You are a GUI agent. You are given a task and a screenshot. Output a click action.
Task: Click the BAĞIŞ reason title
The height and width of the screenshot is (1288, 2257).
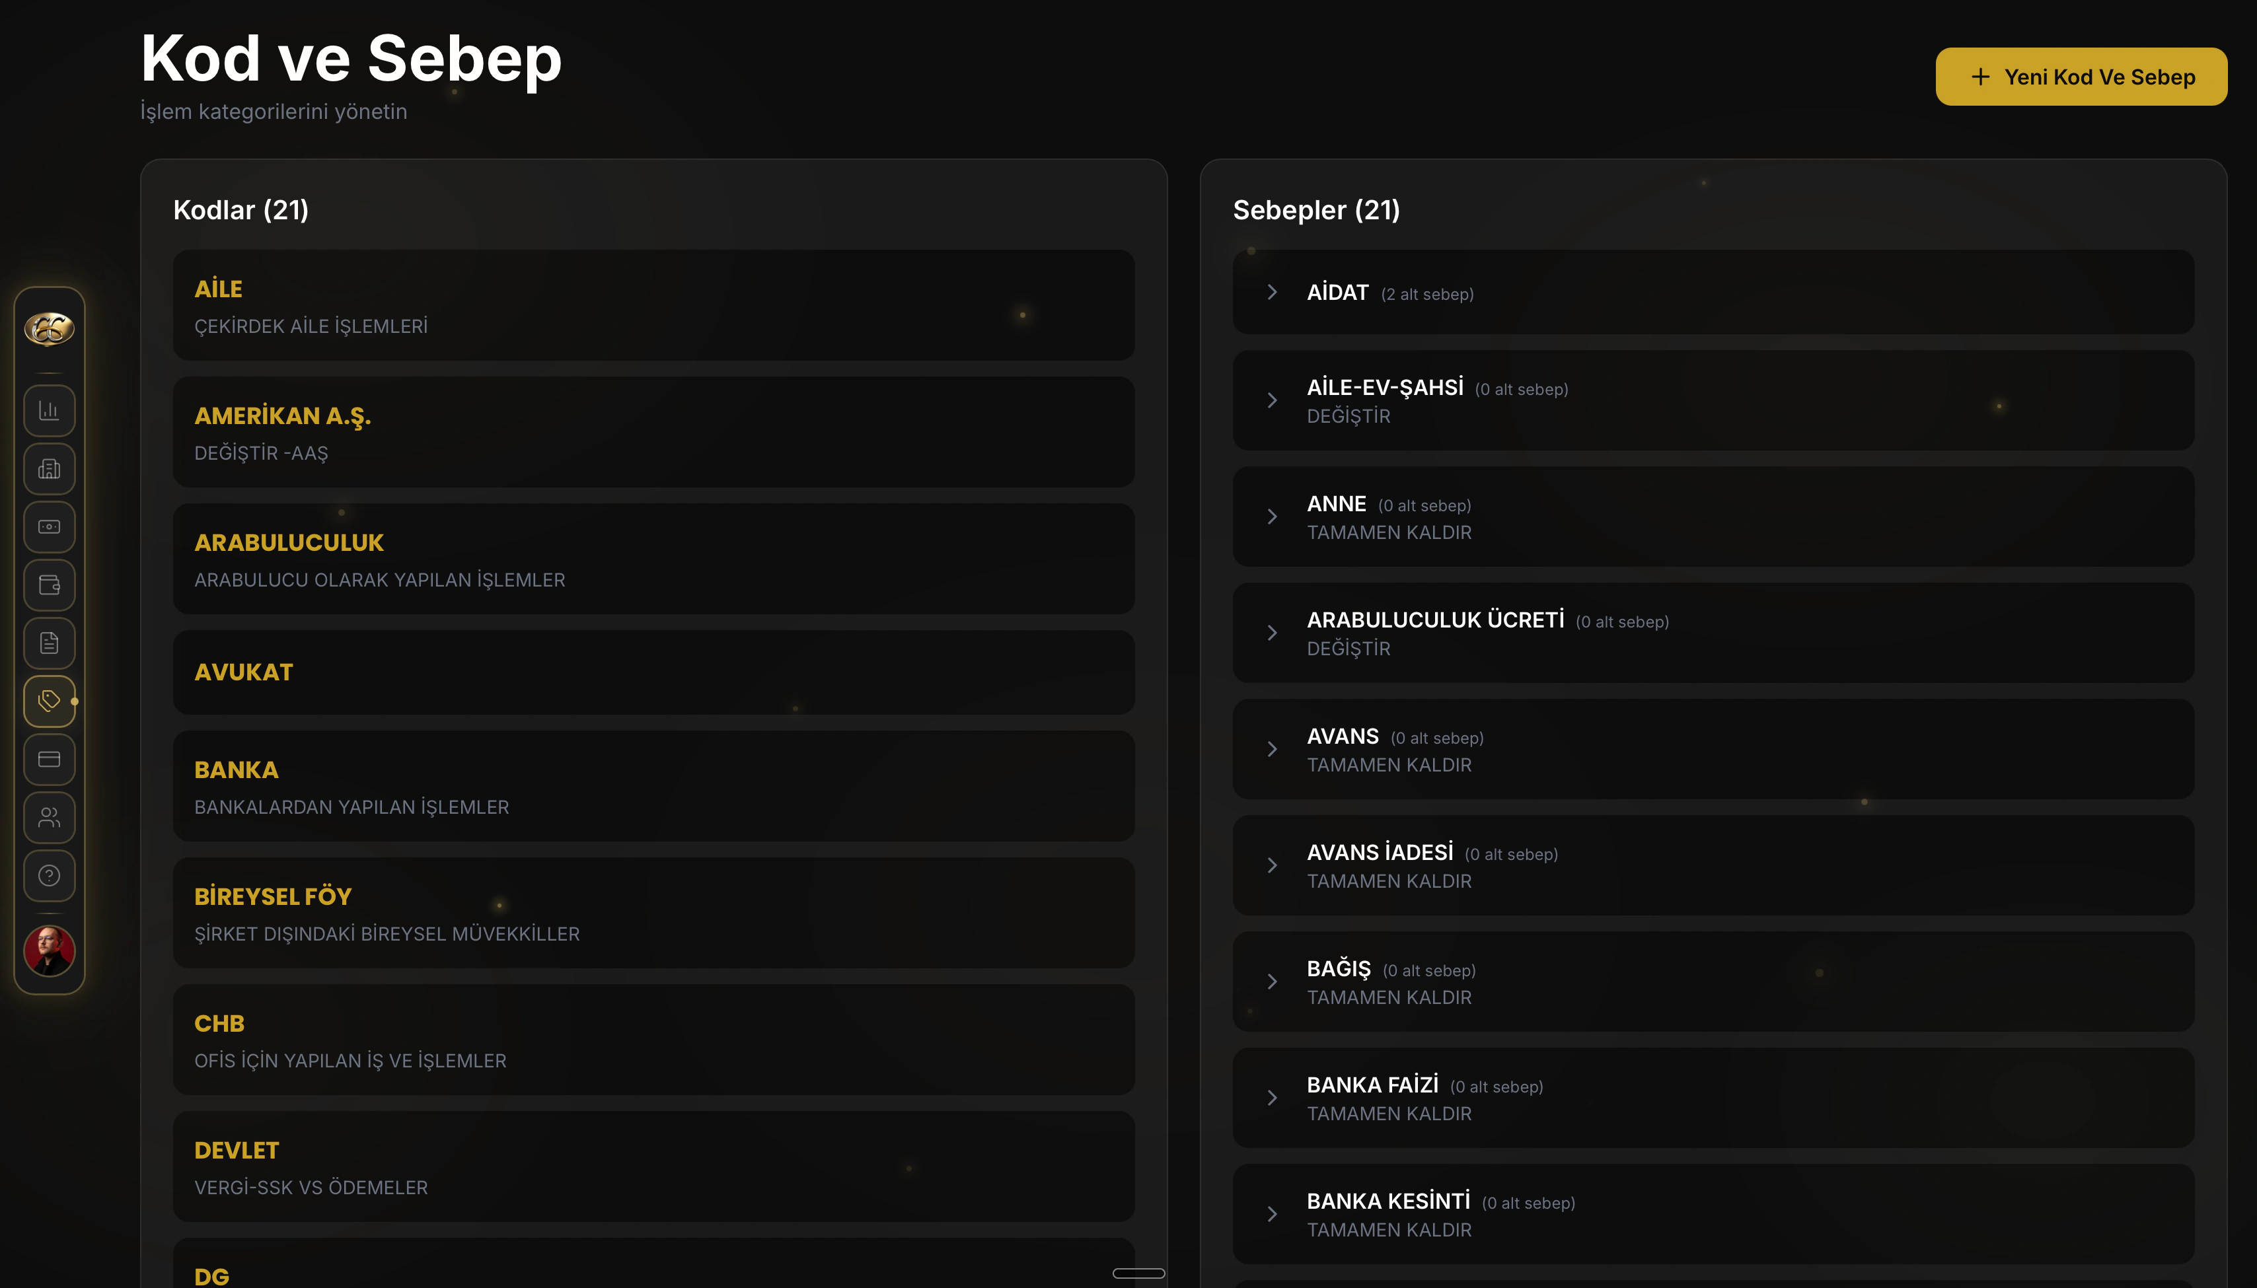tap(1339, 969)
